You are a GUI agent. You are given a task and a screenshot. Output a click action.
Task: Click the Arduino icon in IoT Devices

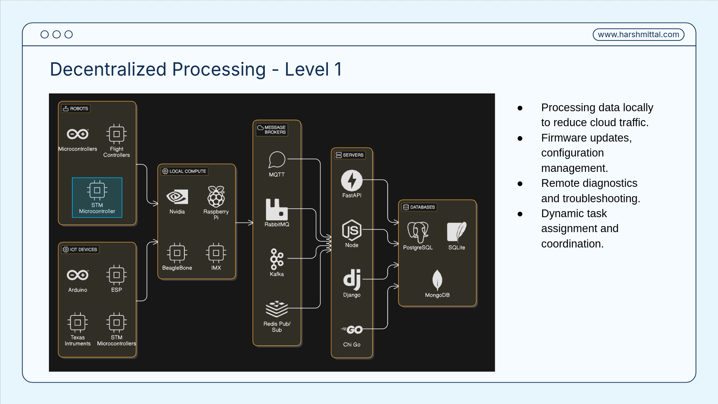pyautogui.click(x=78, y=275)
